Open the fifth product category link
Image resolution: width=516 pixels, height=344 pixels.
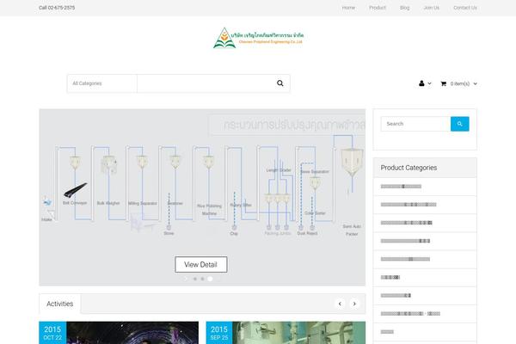405,259
